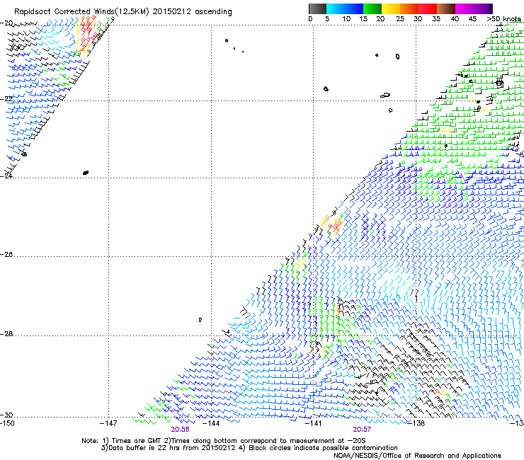Click the 'NOAA/NESDIS/Office of Research and Applications' credit

click(417, 456)
